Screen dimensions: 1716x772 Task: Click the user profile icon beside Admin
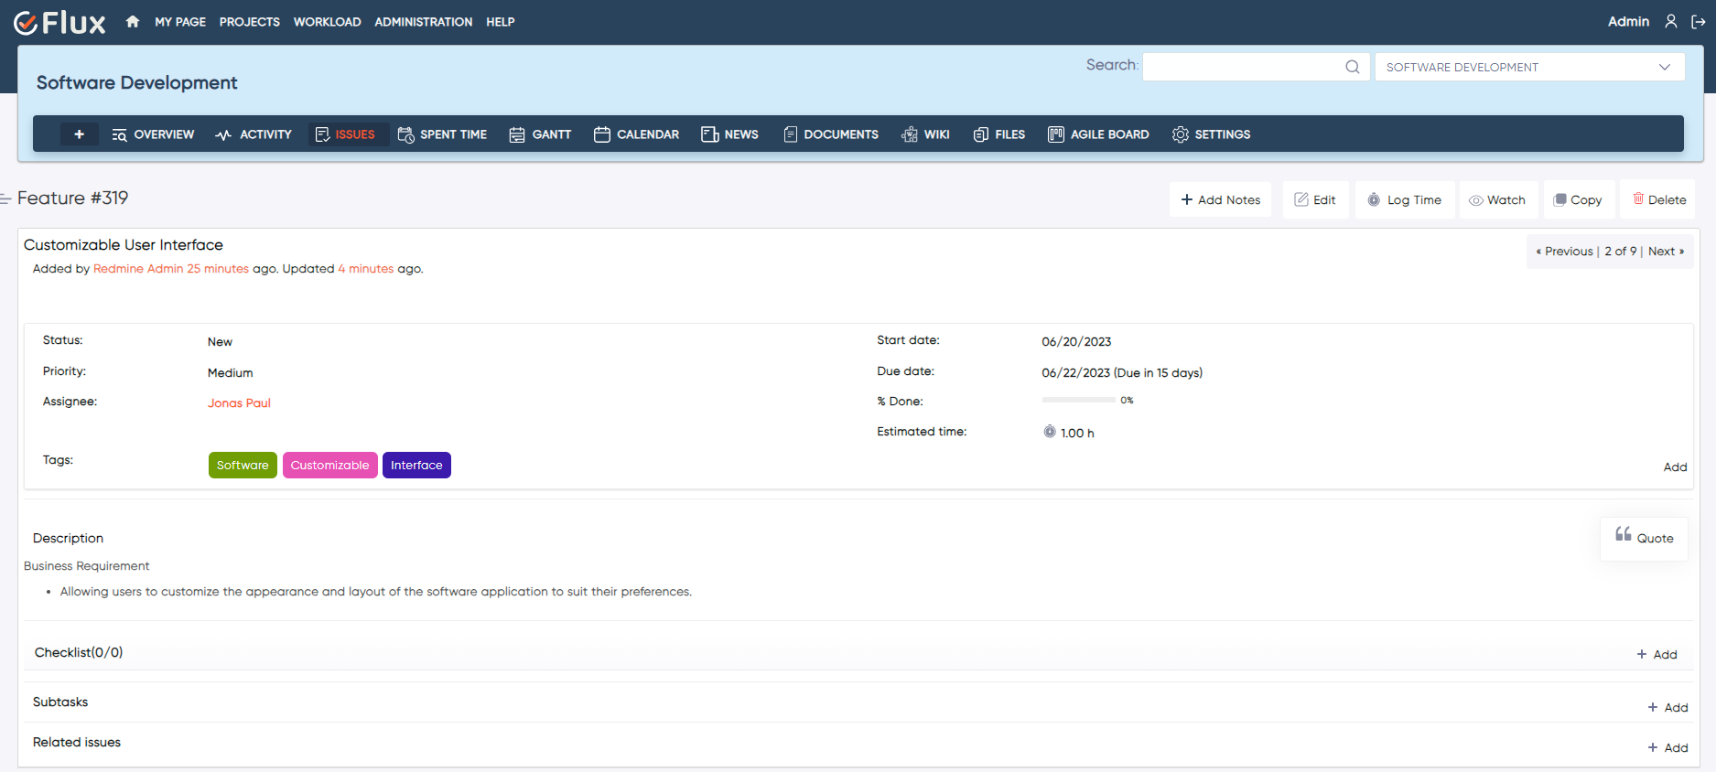(x=1671, y=22)
